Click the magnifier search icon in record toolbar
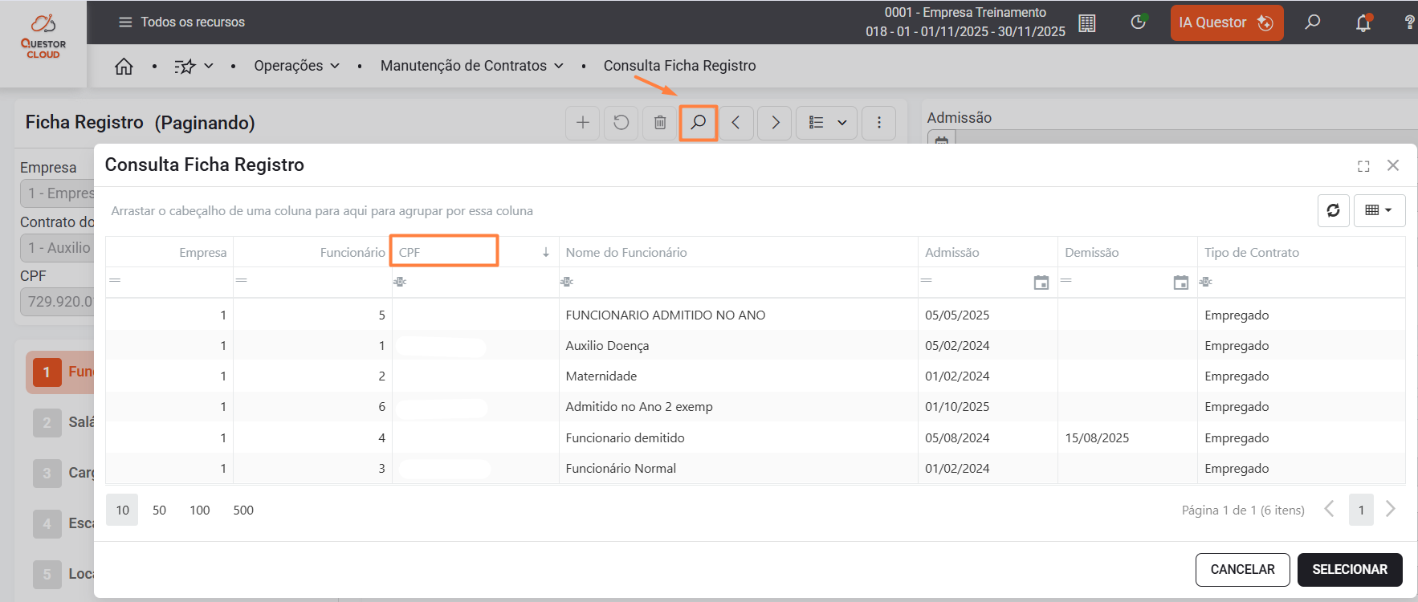This screenshot has height=602, width=1418. click(698, 123)
